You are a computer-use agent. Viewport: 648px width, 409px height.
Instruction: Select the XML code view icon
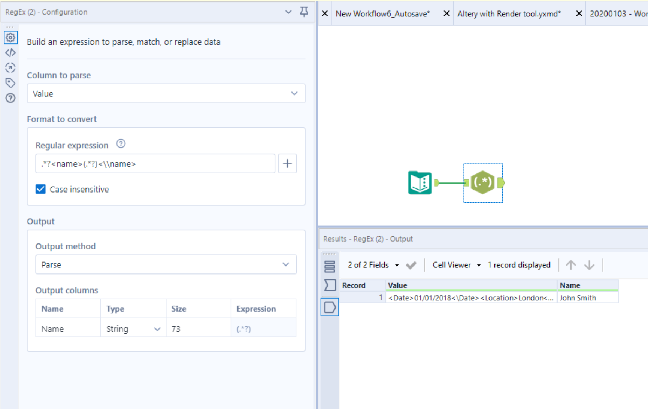point(10,52)
